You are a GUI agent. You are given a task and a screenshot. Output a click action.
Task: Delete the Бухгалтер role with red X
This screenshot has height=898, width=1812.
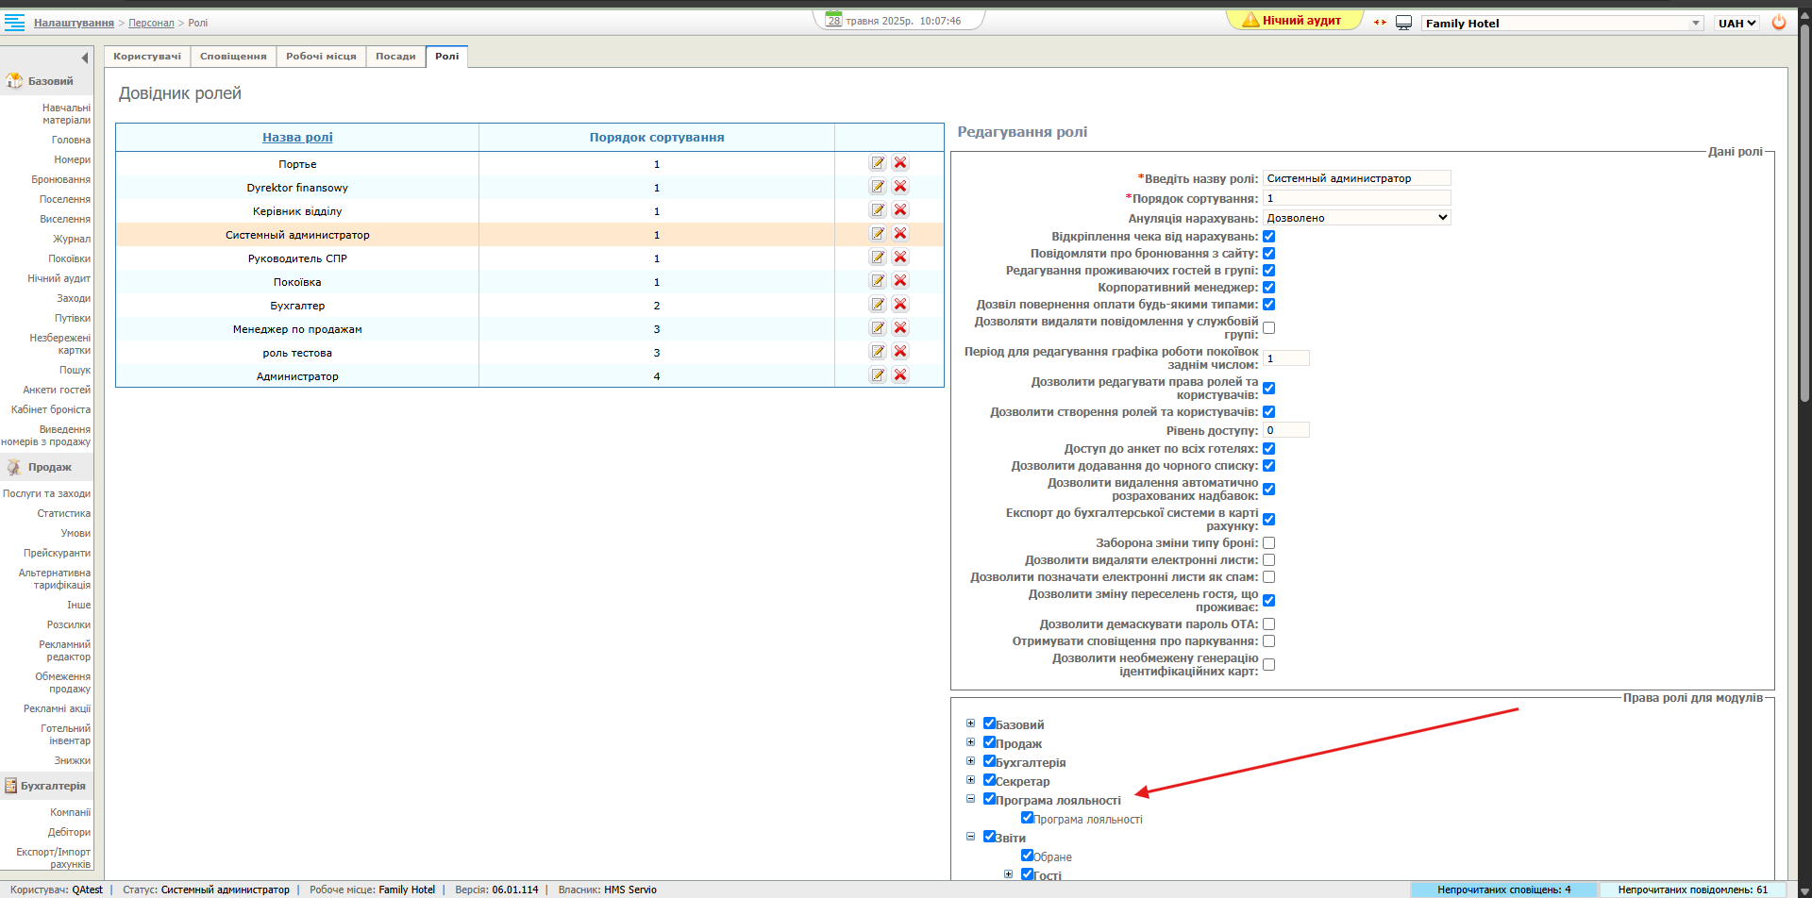pyautogui.click(x=900, y=305)
